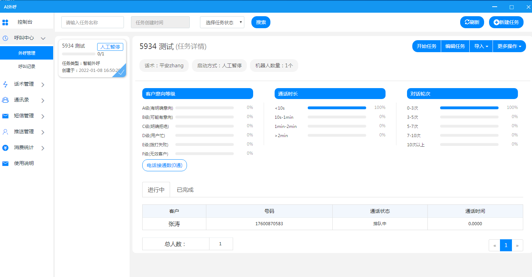
Task: Focus the 请输入任务名称 input field
Action: [x=93, y=22]
